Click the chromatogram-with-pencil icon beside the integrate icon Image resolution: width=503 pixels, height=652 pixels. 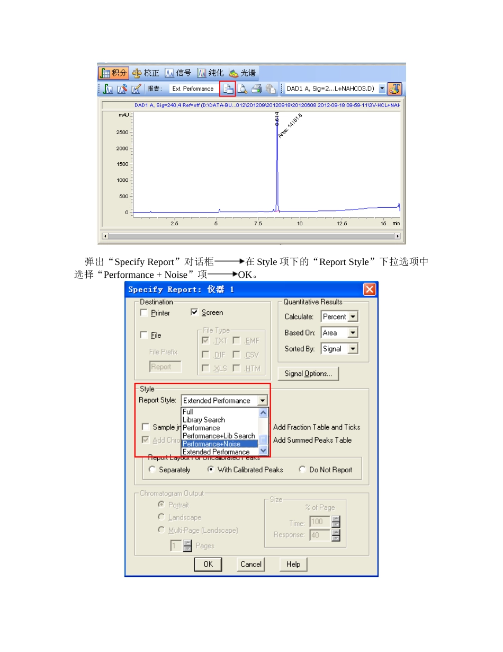[122, 89]
